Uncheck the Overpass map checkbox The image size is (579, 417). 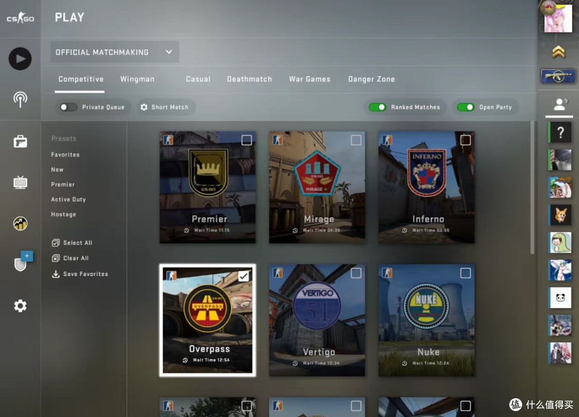[244, 276]
